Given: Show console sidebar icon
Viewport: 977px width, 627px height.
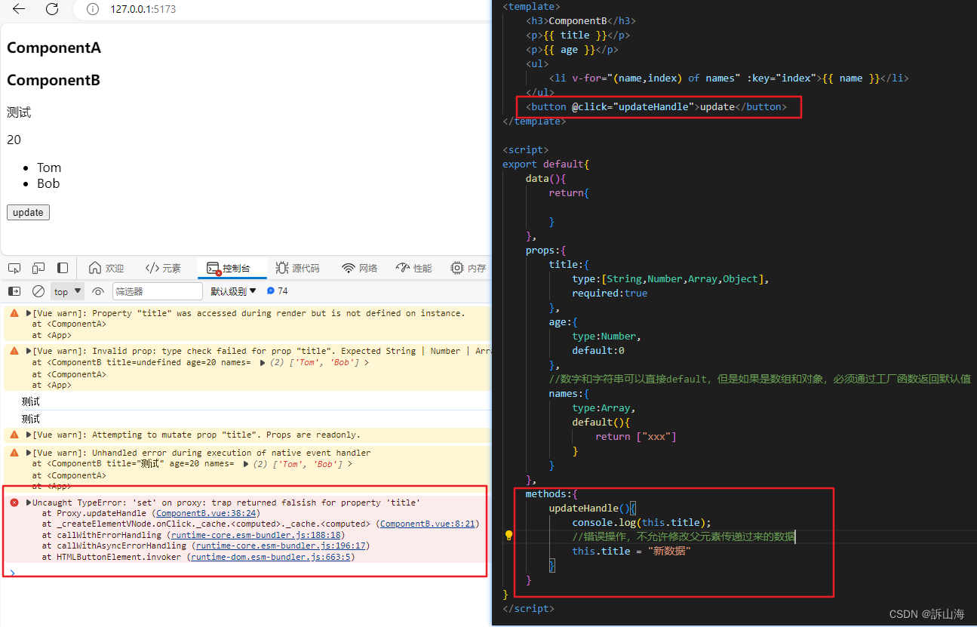Looking at the screenshot, I should 14,291.
